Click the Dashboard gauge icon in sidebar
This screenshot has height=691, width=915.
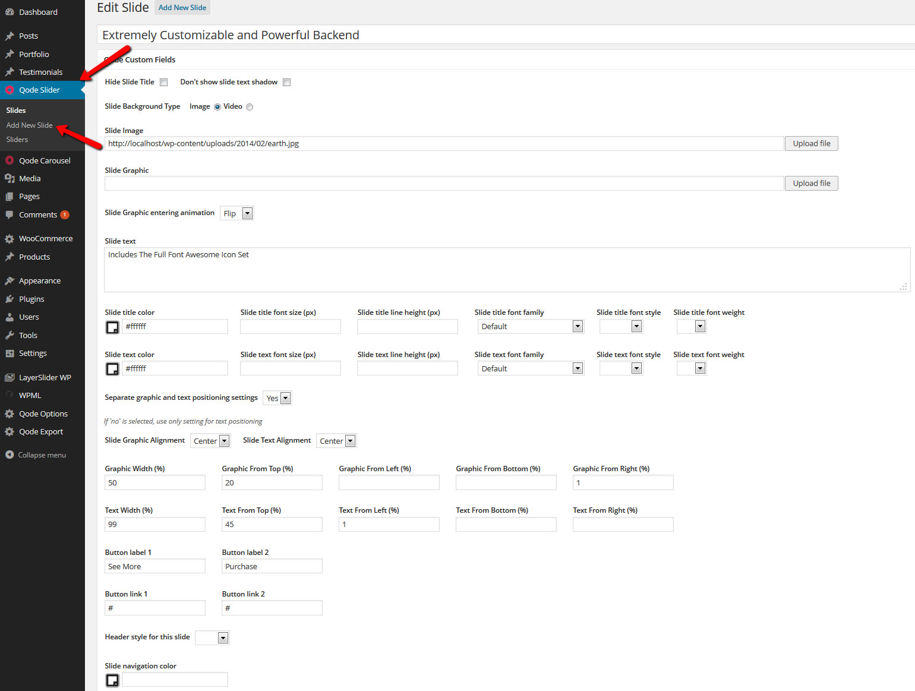click(10, 12)
